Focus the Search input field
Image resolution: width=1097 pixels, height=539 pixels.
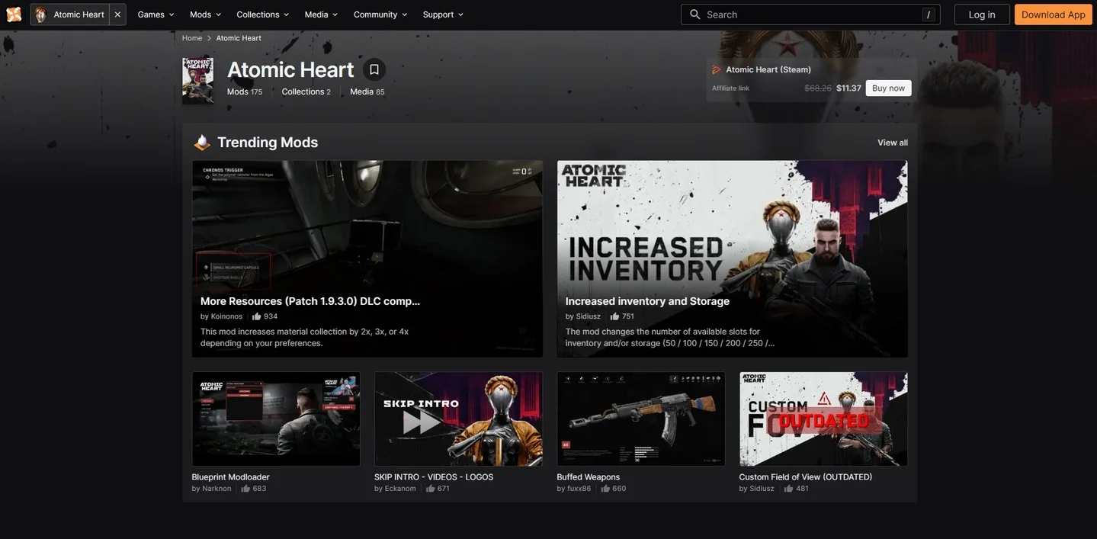point(810,14)
